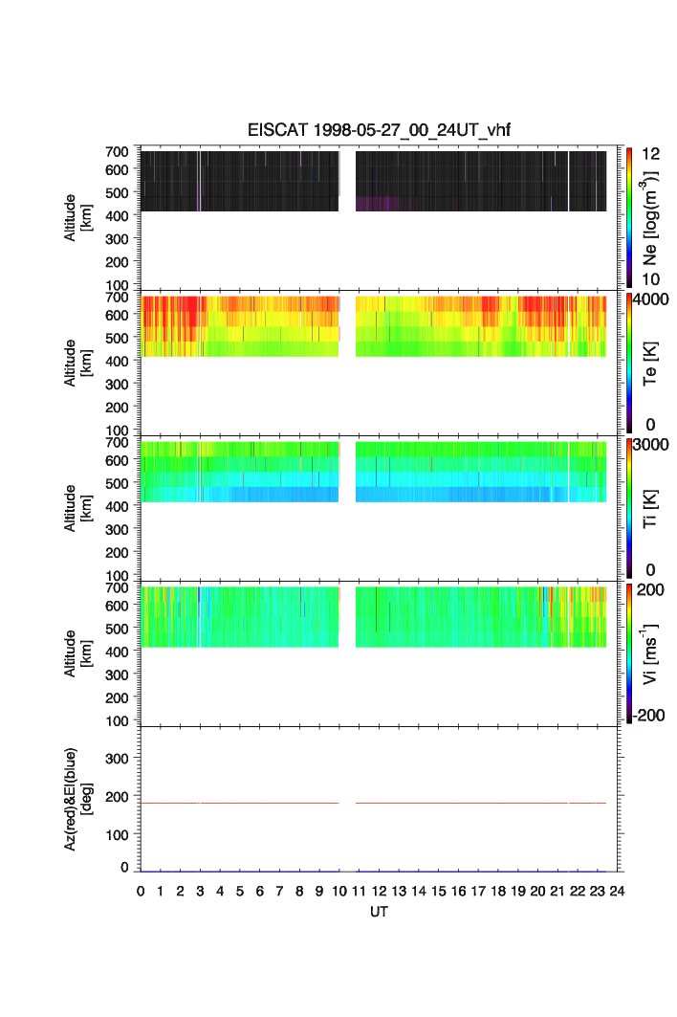677x1017 pixels.
Task: Click the Ne [log(m-3)] colorbar label
Action: (652, 217)
